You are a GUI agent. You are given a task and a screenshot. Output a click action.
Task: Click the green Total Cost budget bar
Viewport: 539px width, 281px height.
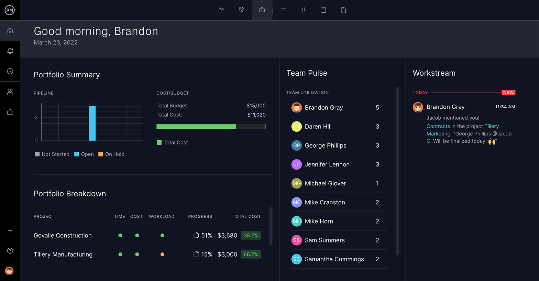tap(196, 127)
